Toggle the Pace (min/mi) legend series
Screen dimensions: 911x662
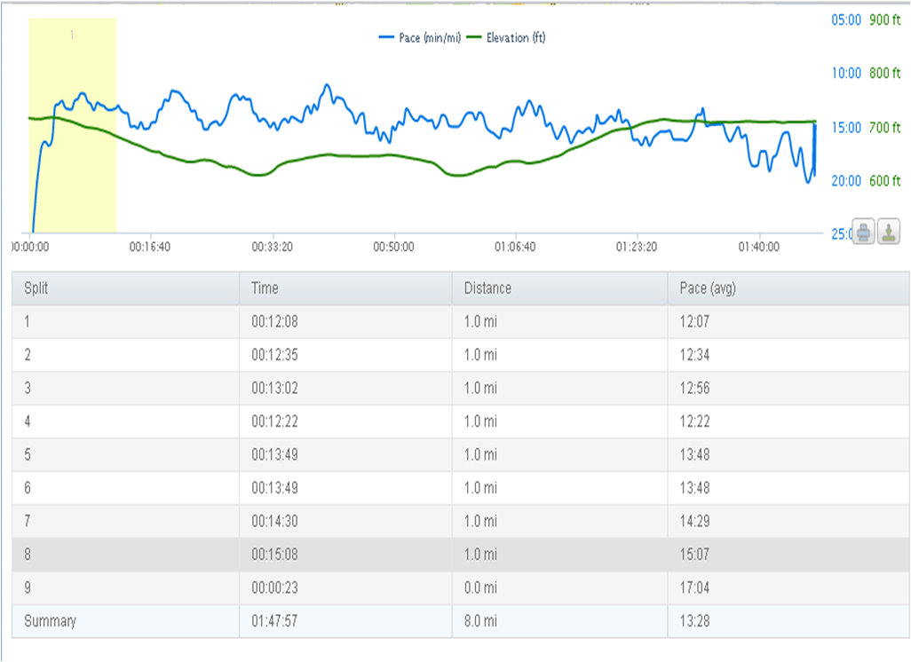pos(421,38)
